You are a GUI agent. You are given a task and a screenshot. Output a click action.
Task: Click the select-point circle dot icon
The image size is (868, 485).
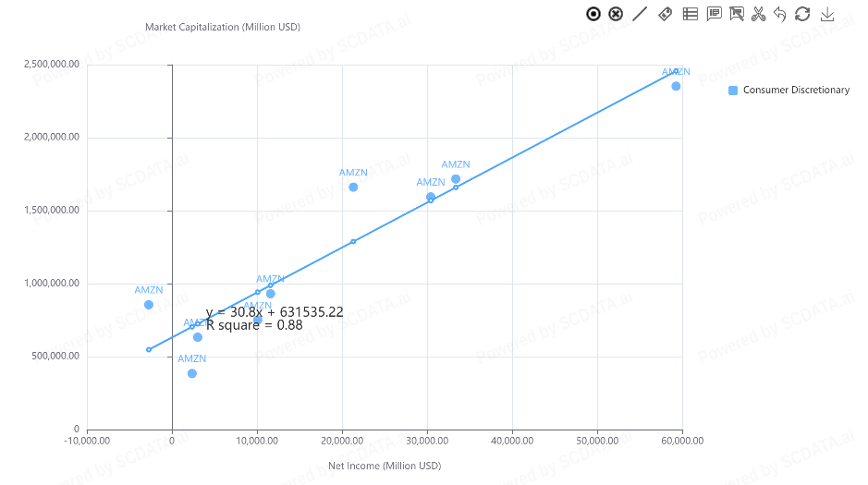tap(593, 14)
